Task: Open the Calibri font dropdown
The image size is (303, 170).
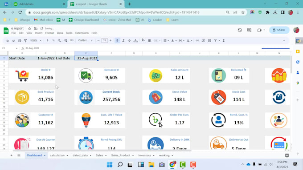Action: click(86, 40)
